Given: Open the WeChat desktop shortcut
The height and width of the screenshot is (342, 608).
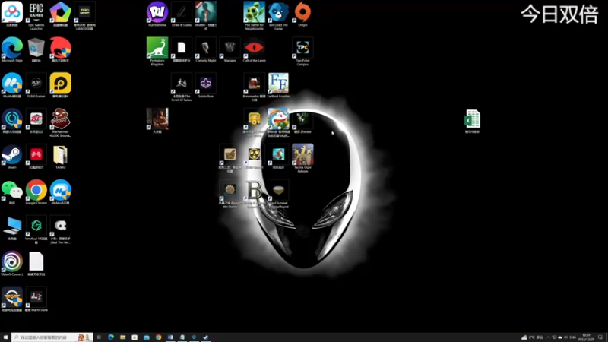Looking at the screenshot, I should [12, 192].
